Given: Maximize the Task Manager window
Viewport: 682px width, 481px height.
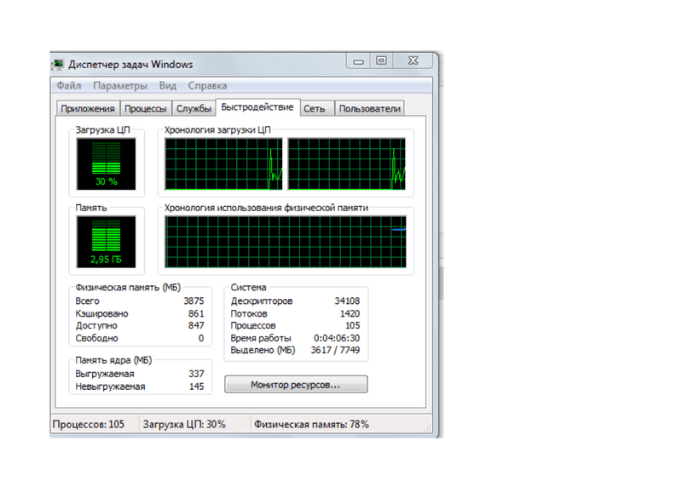Looking at the screenshot, I should click(381, 61).
